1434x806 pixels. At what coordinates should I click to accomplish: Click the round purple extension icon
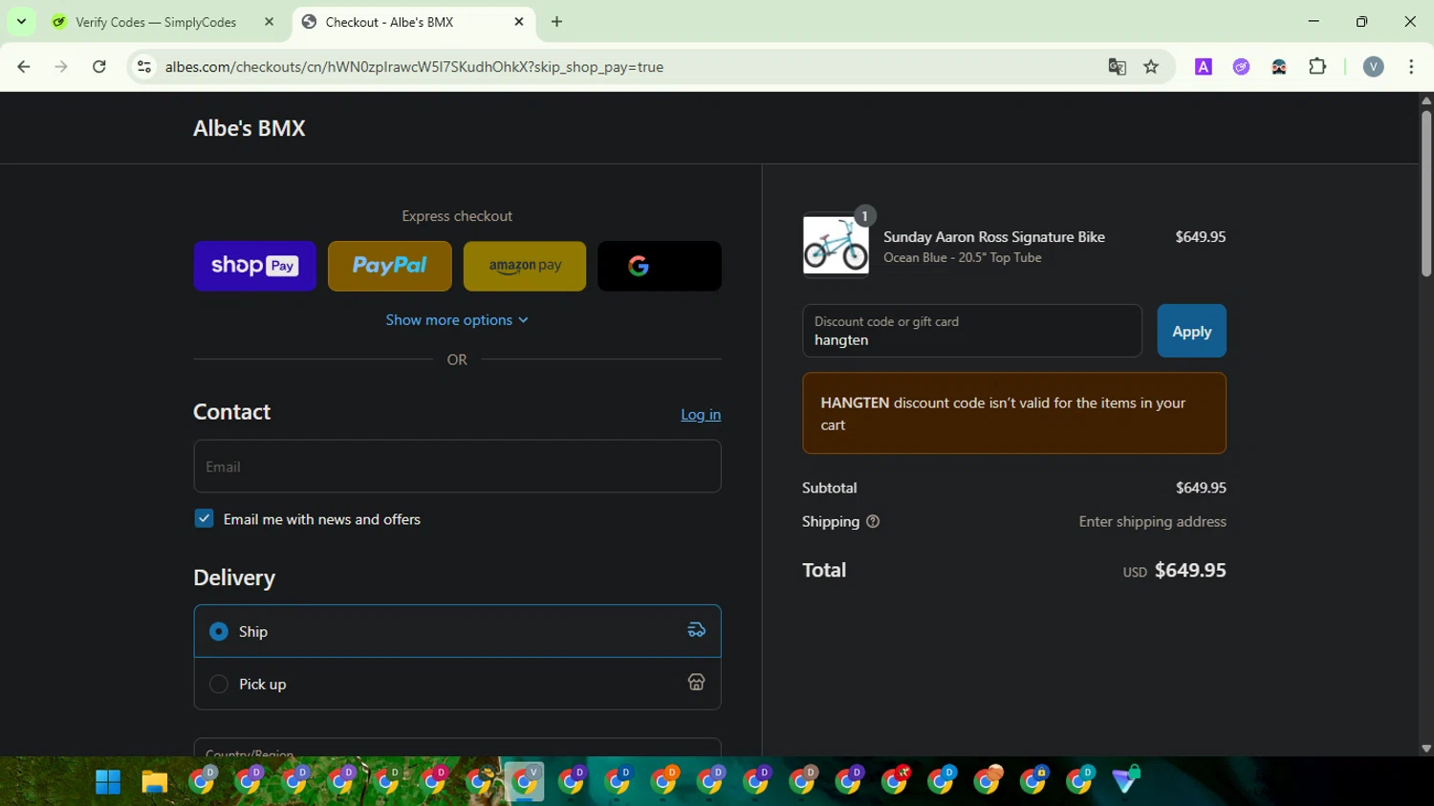[1241, 67]
